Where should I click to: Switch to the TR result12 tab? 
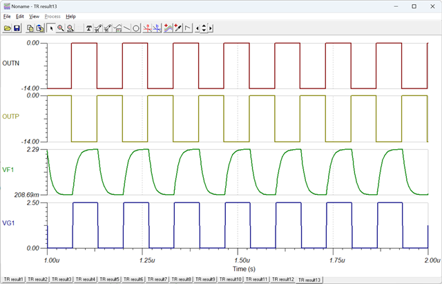click(x=282, y=279)
